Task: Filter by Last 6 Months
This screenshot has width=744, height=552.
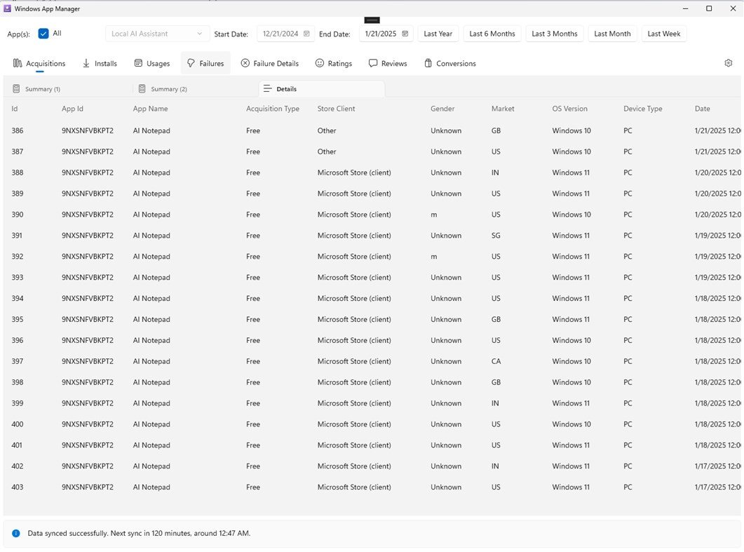Action: pos(492,34)
